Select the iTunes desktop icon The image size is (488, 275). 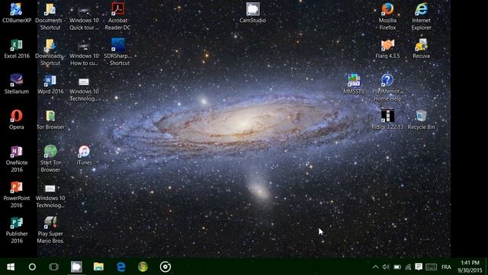click(84, 155)
